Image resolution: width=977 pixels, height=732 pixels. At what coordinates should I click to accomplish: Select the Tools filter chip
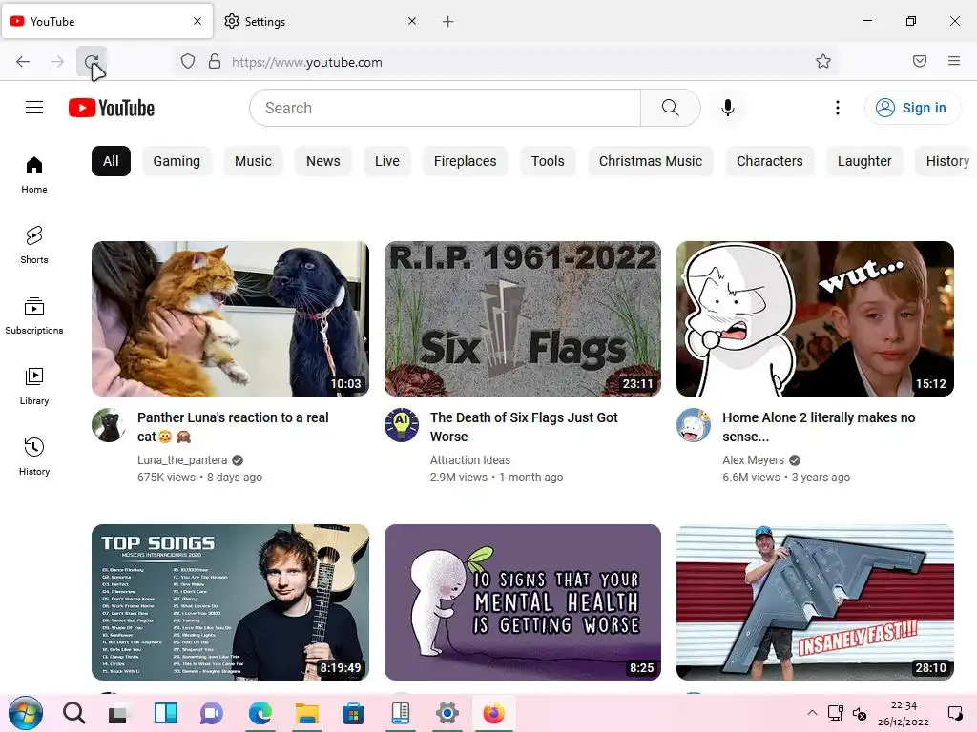(x=548, y=161)
